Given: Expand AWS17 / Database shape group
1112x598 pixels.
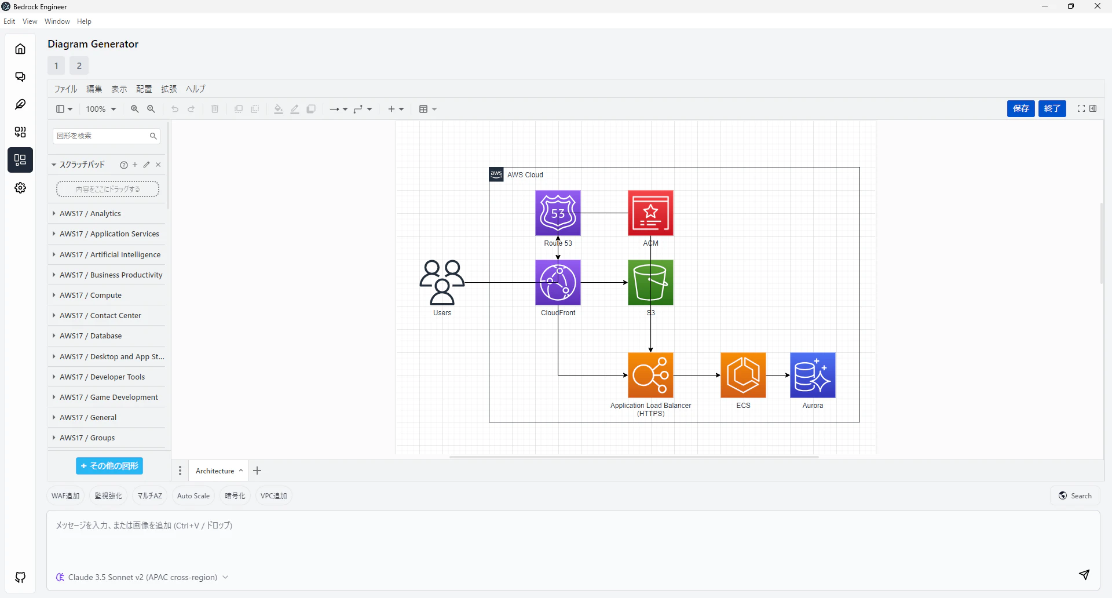Looking at the screenshot, I should [x=90, y=336].
